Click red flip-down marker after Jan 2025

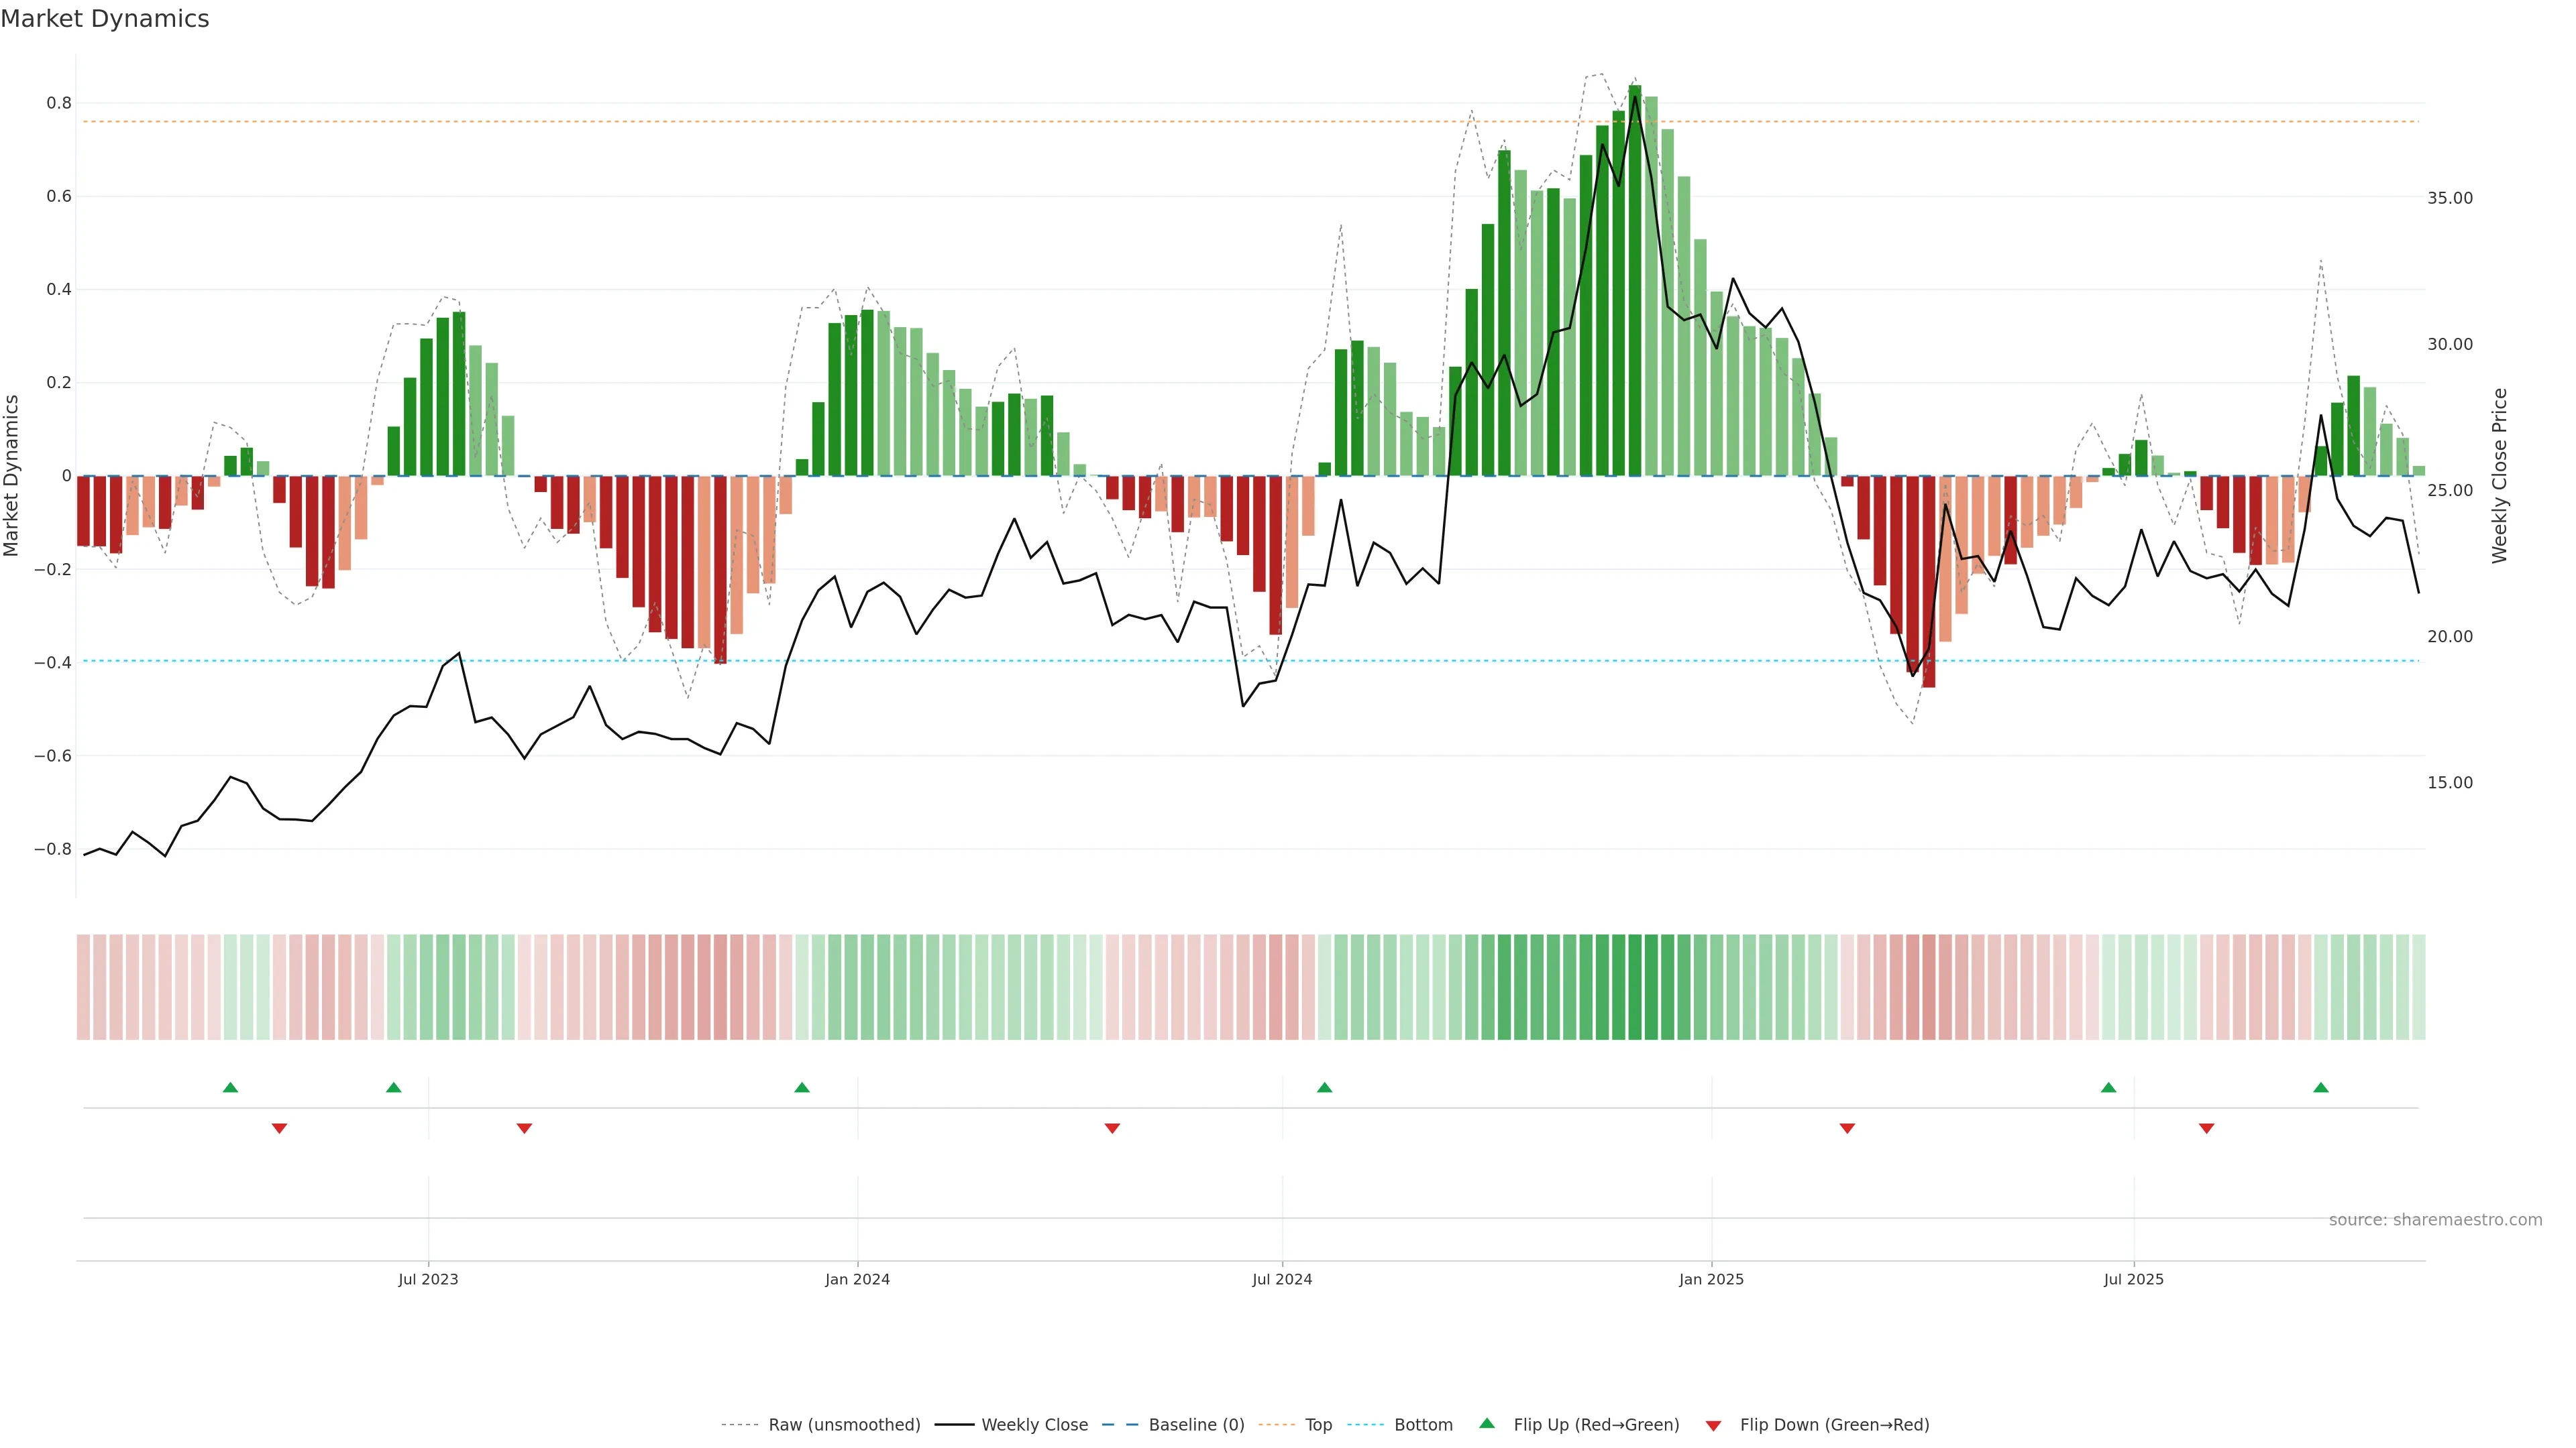coord(1847,1128)
